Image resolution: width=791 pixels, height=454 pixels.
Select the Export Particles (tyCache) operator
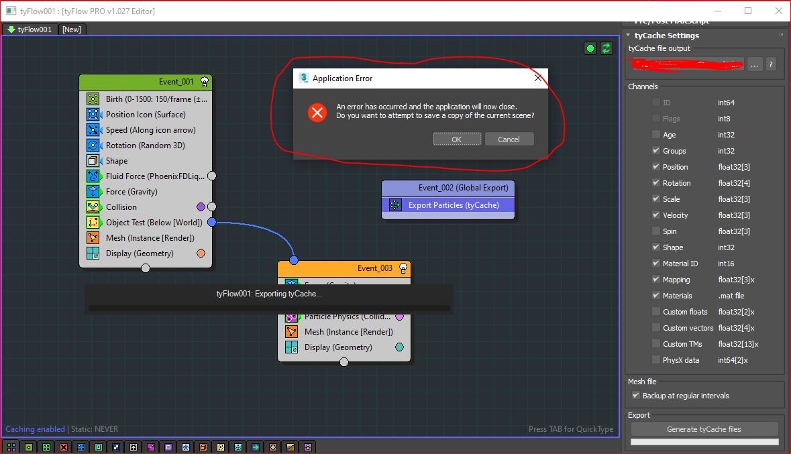447,205
